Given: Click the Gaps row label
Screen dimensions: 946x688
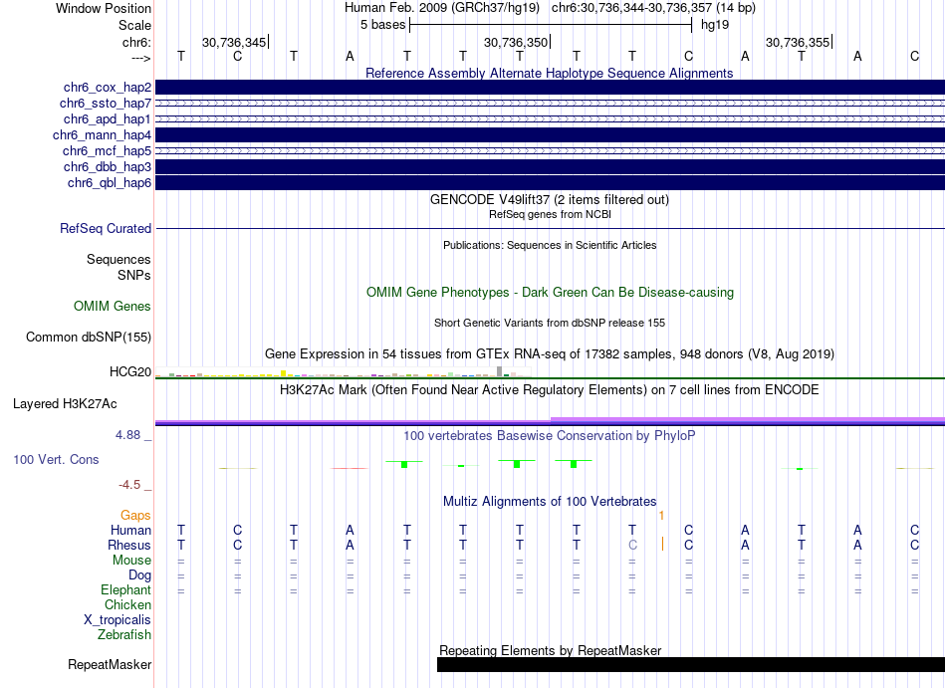Looking at the screenshot, I should tap(135, 515).
